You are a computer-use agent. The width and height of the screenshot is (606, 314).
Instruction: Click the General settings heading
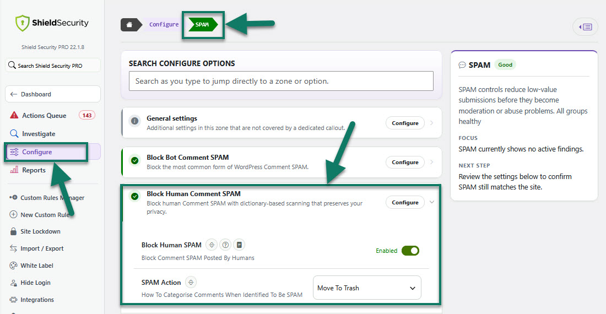(172, 118)
